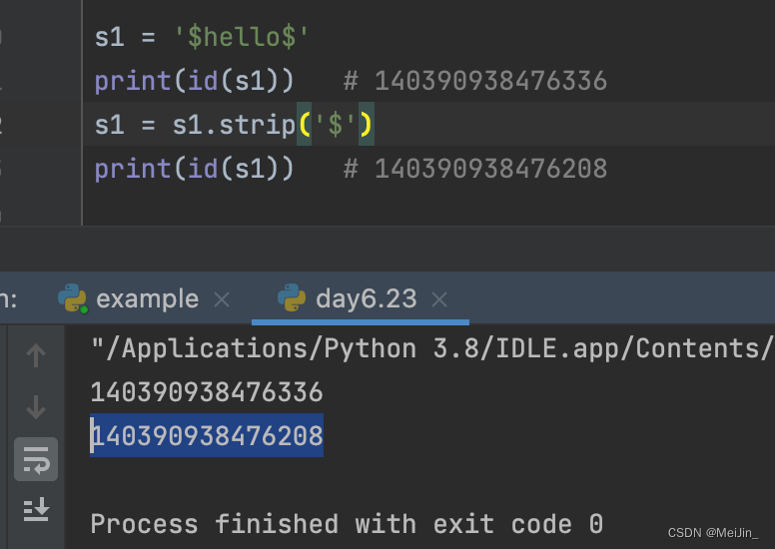Click the opening yellow parenthesis after strip
Screen dimensions: 775x549
(305, 125)
